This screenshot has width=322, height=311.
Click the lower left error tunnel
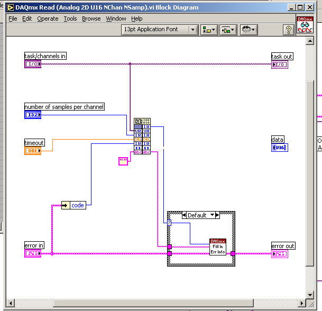169,253
